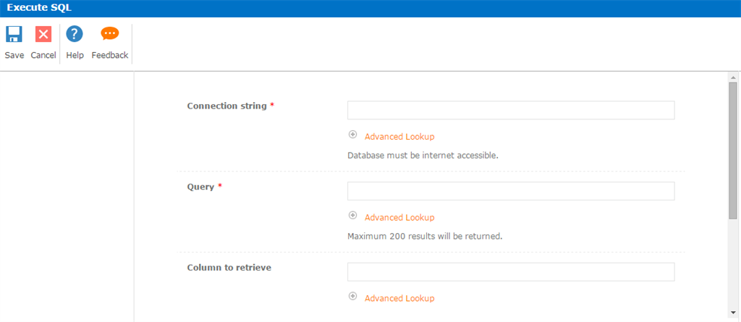Click the red Cancel X icon
The image size is (741, 322).
(x=43, y=35)
